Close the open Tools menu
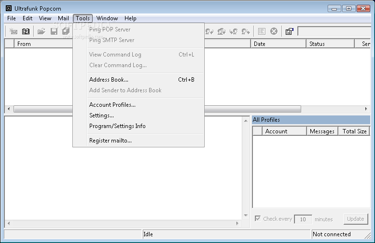This screenshot has height=243, width=375. 83,18
